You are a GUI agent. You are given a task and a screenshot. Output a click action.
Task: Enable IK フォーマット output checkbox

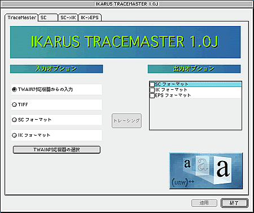(x=152, y=90)
